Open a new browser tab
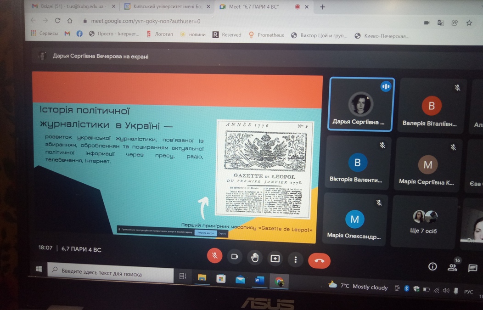This screenshot has width=483, height=310. coord(322,7)
